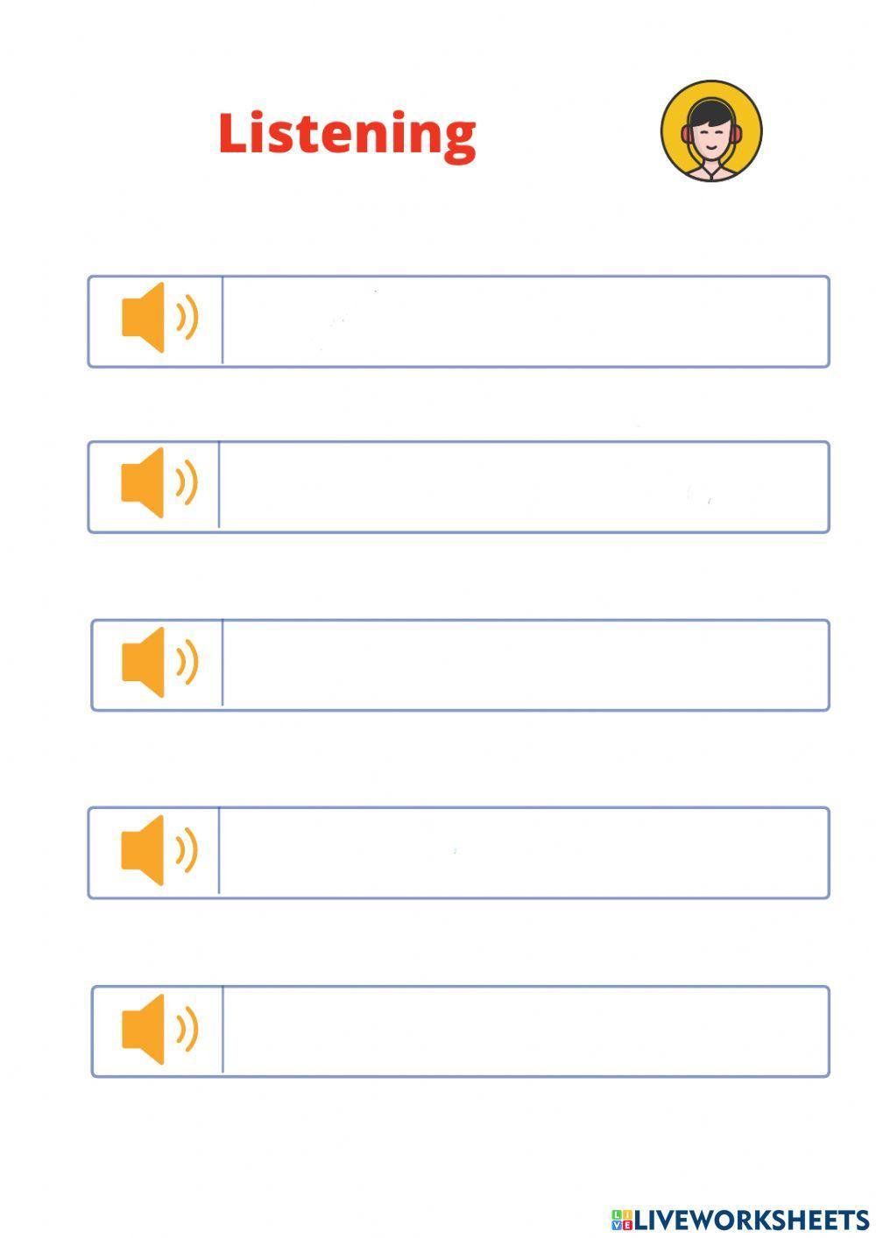Play the first audio speaker icon
This screenshot has width=876, height=1238.
145,318
